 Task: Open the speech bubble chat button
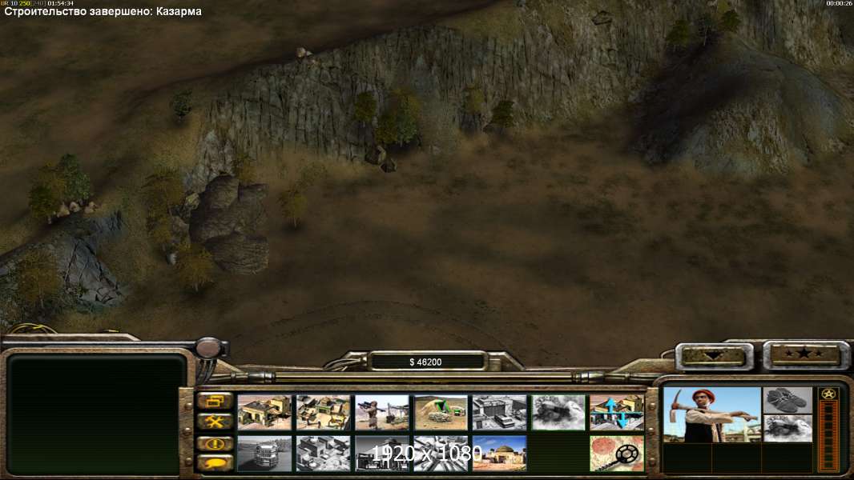tap(215, 463)
